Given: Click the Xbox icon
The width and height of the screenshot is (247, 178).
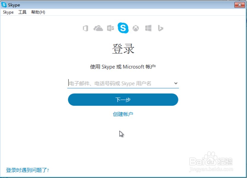Looking at the screenshot, I should click(x=136, y=29).
